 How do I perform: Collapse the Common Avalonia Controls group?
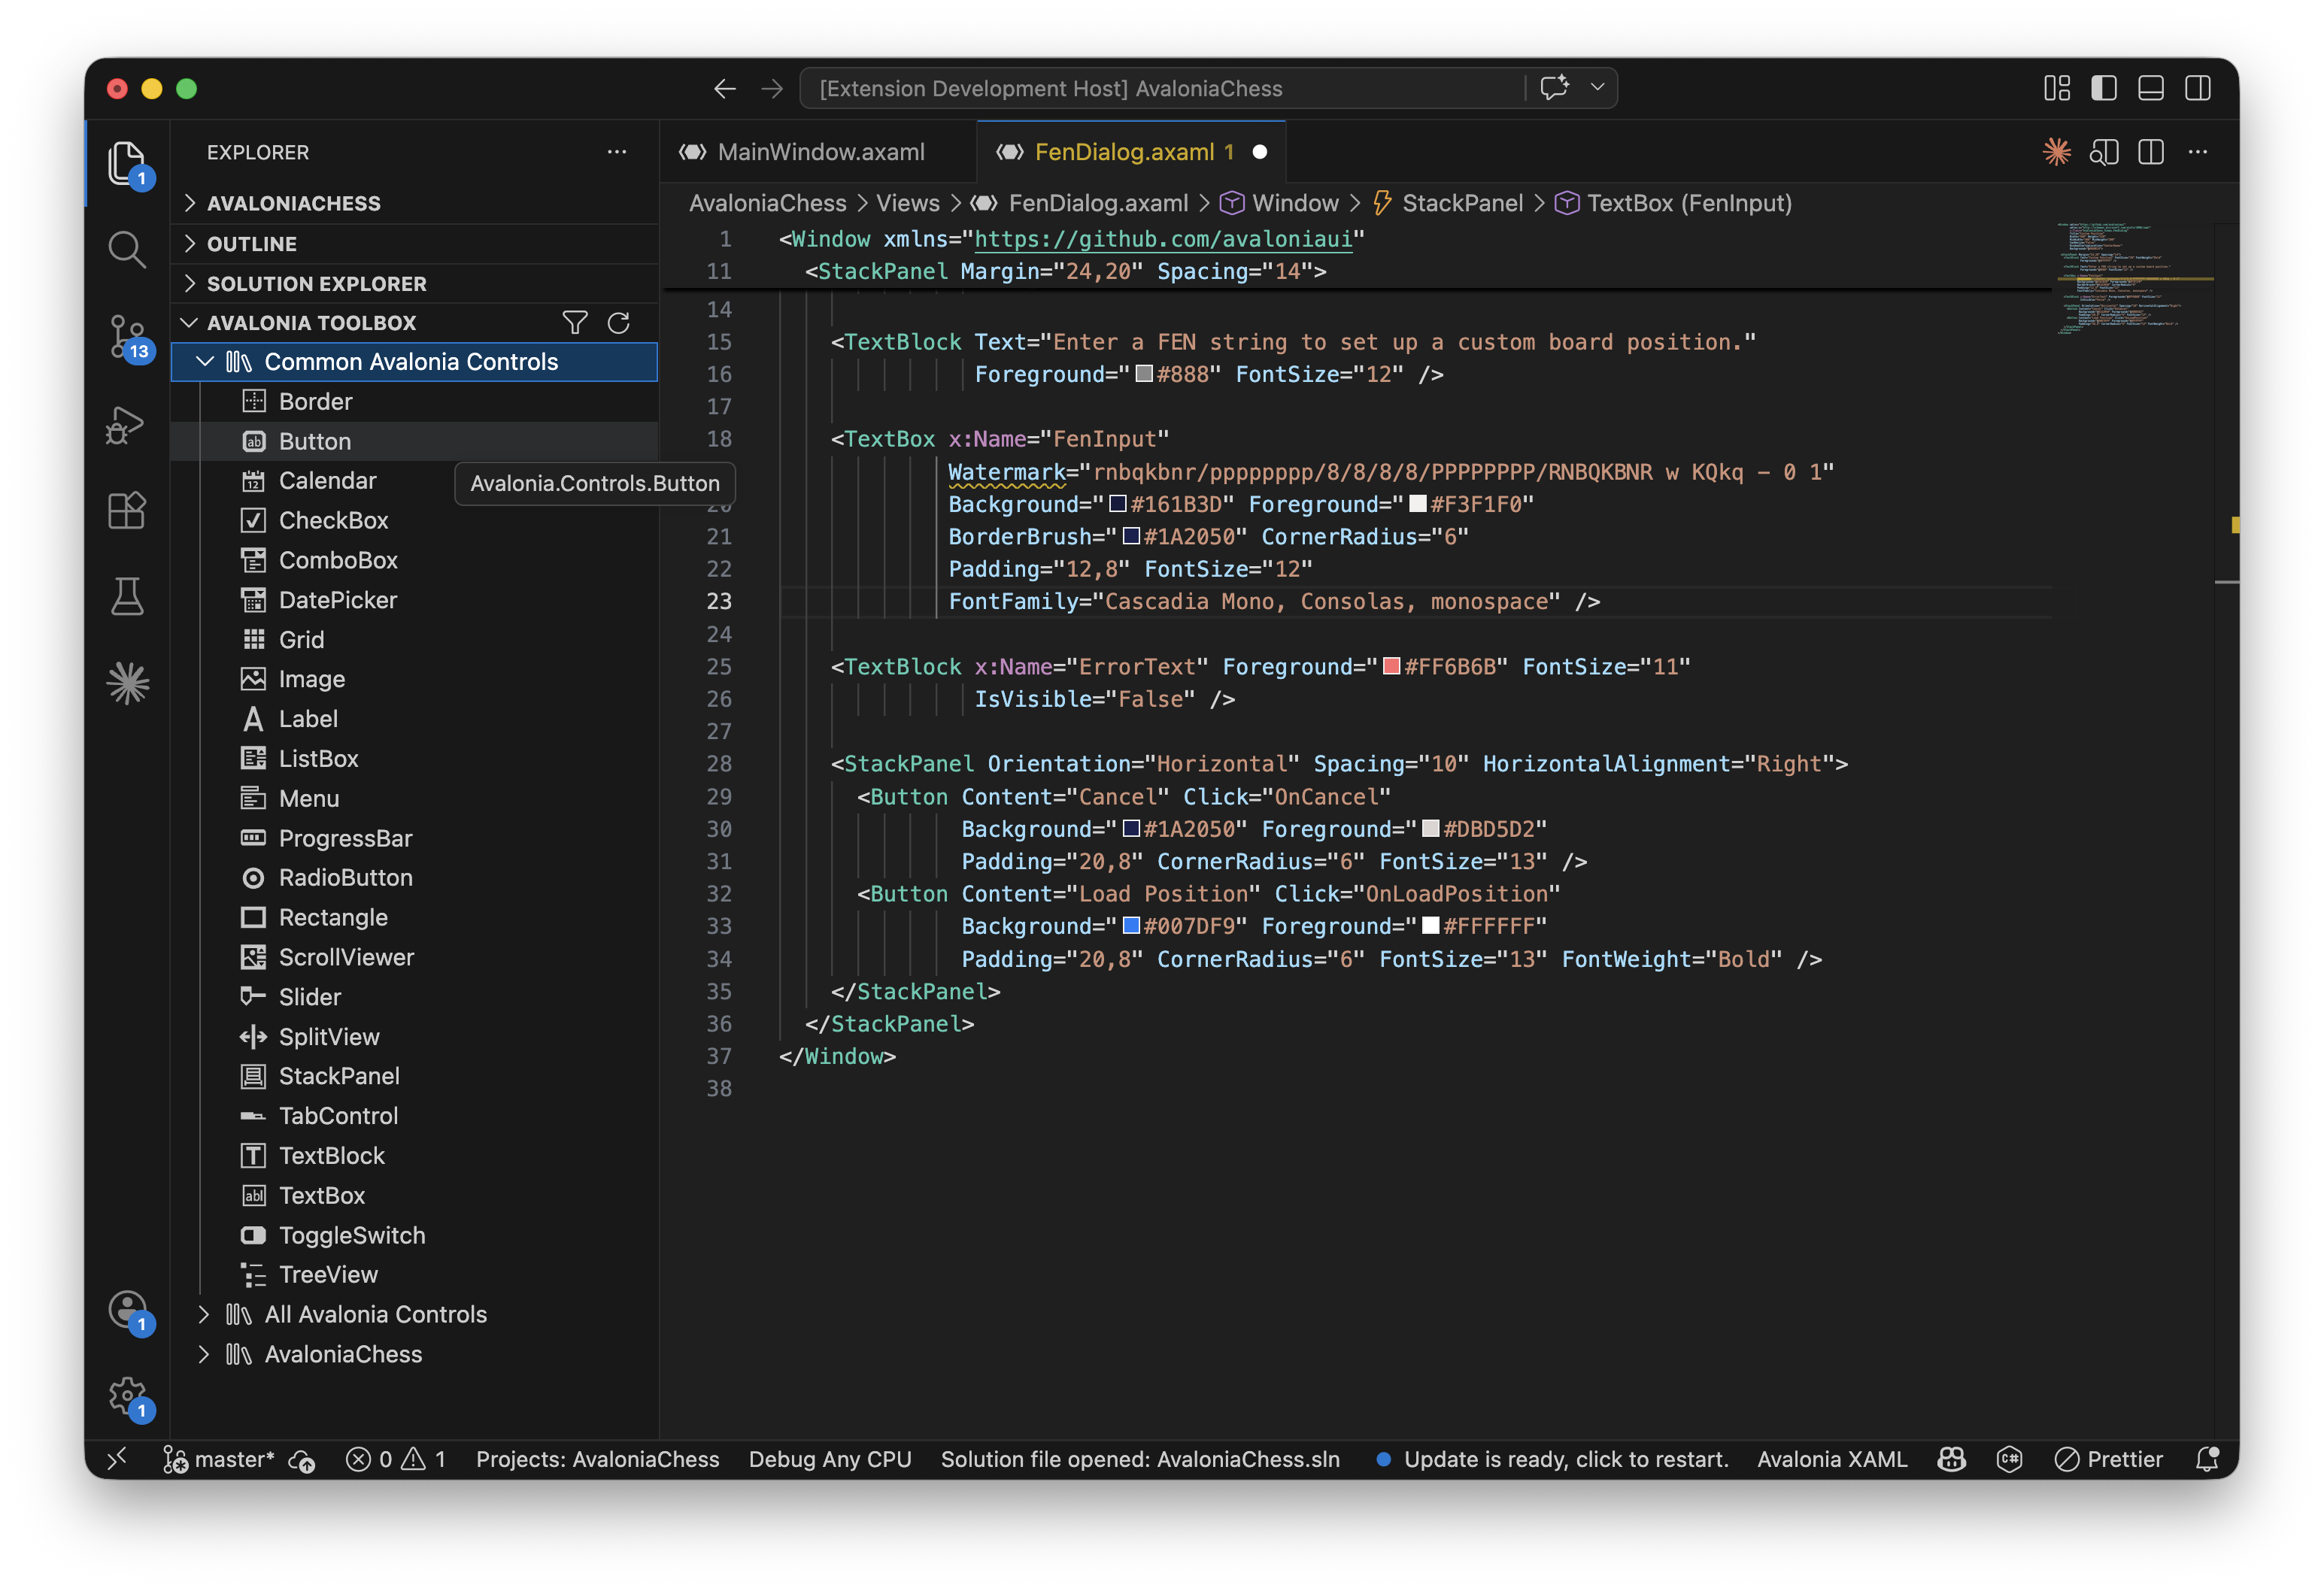click(206, 361)
